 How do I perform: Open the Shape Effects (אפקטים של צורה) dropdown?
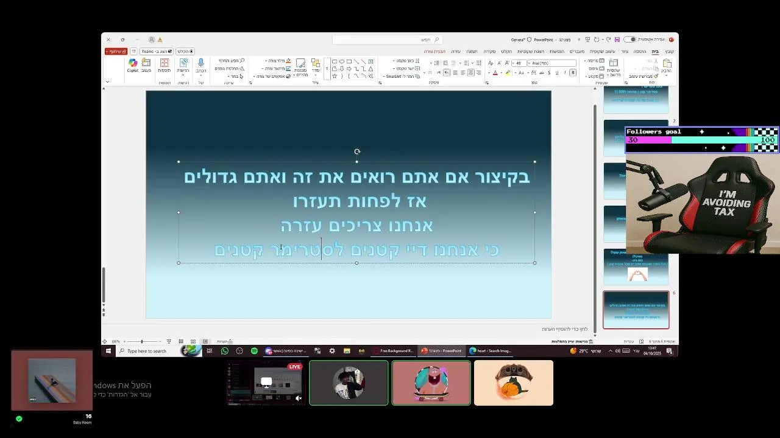coord(272,76)
